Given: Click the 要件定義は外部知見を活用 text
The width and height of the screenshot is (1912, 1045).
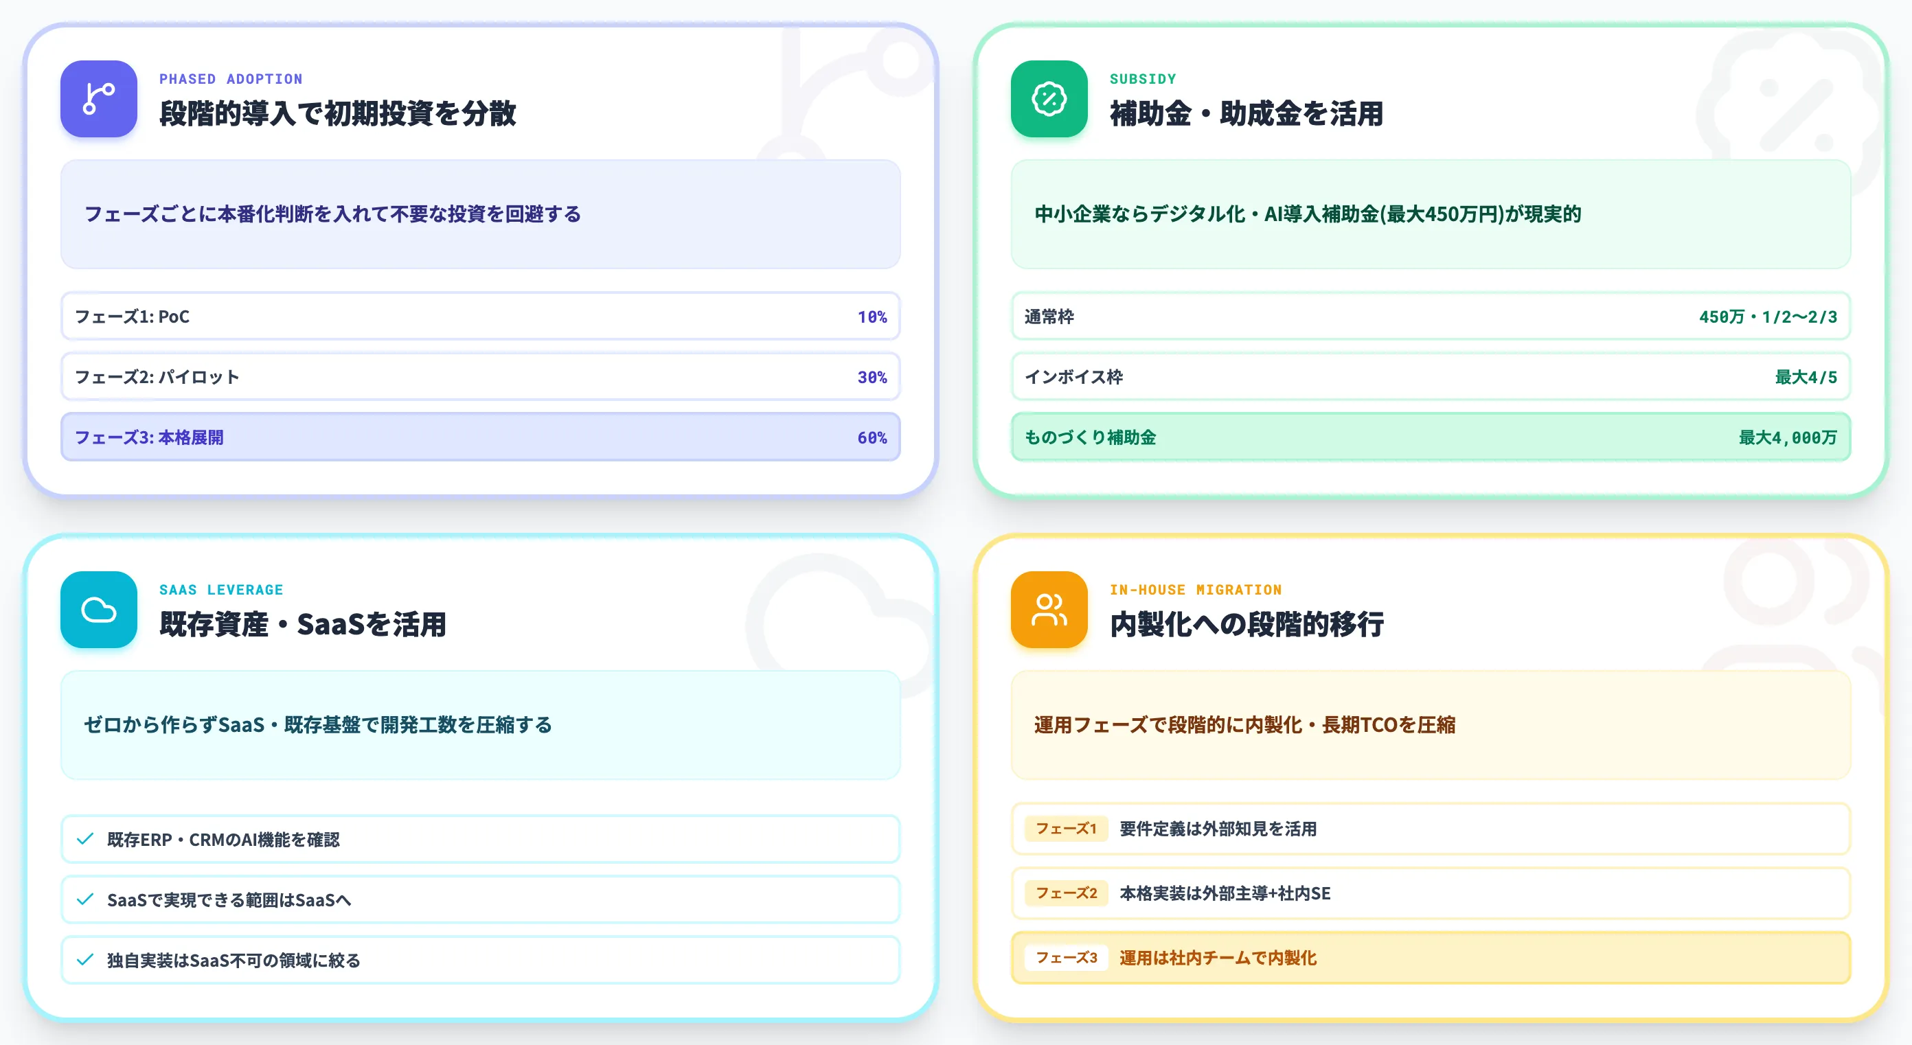Looking at the screenshot, I should (x=1218, y=829).
